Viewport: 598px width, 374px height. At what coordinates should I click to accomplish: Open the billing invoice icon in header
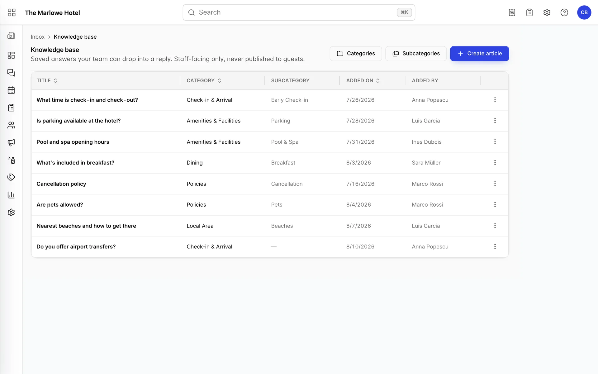pos(512,12)
